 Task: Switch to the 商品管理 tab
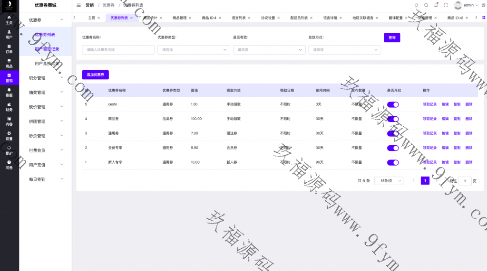point(179,18)
